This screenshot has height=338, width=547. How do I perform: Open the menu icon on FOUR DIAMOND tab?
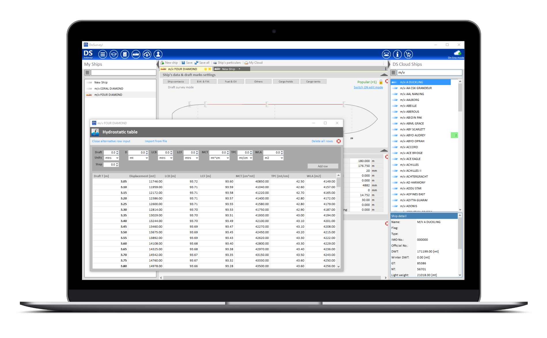pyautogui.click(x=206, y=69)
